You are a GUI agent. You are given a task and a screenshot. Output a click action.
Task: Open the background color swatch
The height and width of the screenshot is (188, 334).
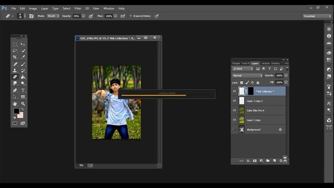(x=21, y=116)
